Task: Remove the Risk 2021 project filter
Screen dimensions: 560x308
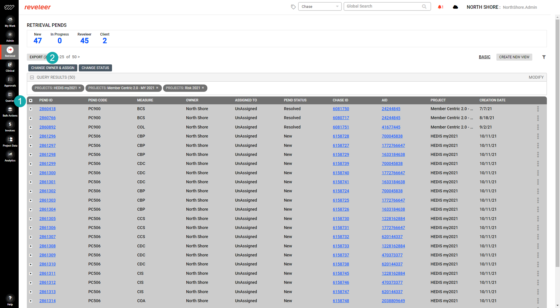Action: click(x=203, y=88)
